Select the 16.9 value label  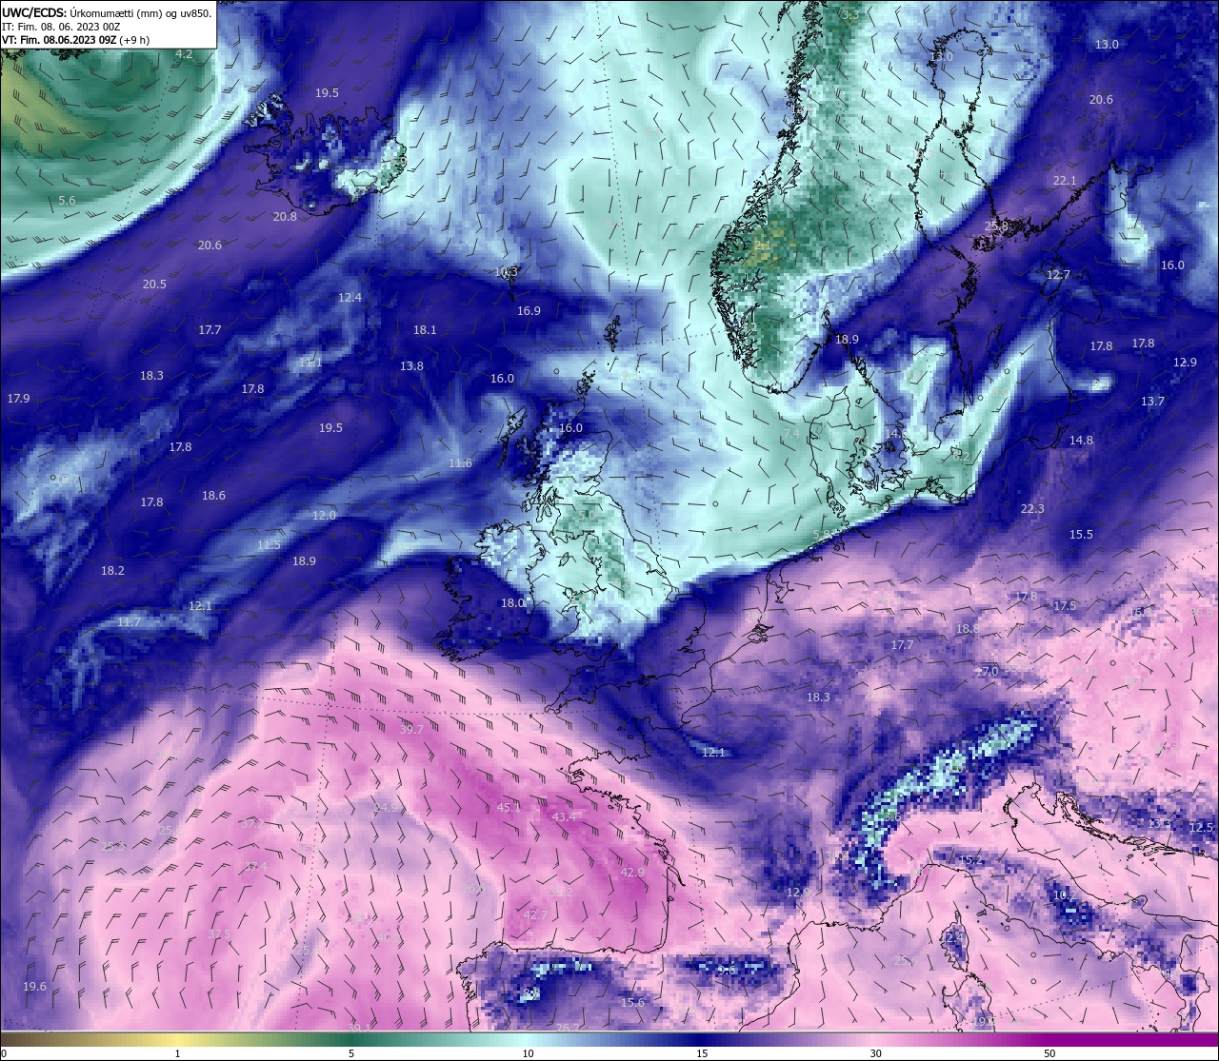529,310
